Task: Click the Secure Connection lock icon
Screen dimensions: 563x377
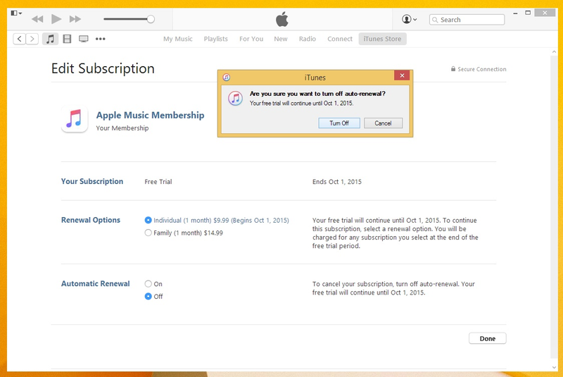Action: pos(453,68)
